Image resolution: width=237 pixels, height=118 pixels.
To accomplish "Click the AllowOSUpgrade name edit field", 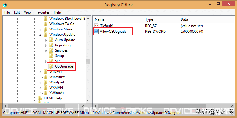I will click(x=115, y=32).
